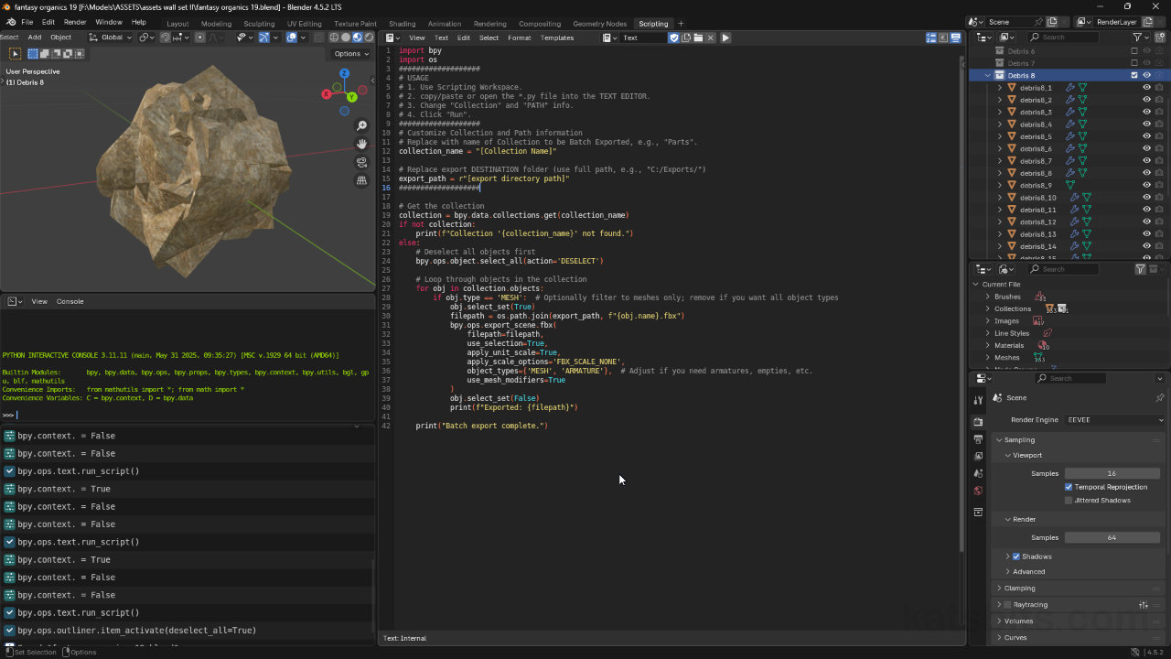Screen dimensions: 1171x659
Task: Select the mesh data icon of debris8_3
Action: coord(1083,112)
